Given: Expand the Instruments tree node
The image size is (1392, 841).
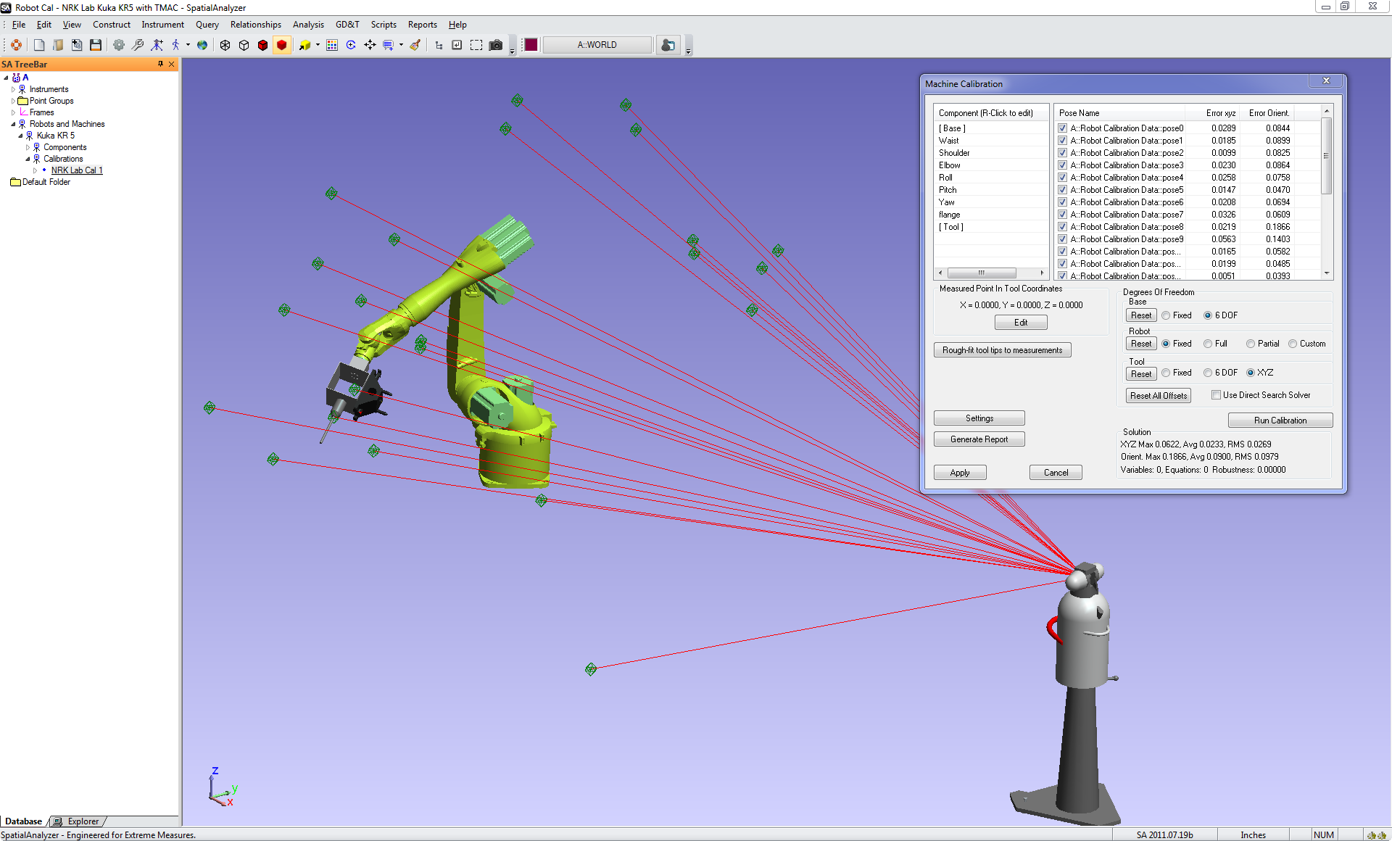Looking at the screenshot, I should point(13,88).
